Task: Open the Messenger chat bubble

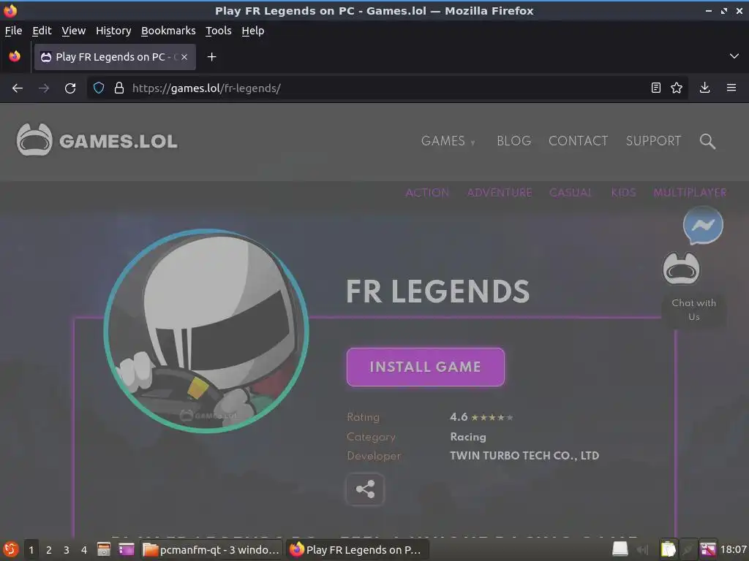Action: point(703,225)
